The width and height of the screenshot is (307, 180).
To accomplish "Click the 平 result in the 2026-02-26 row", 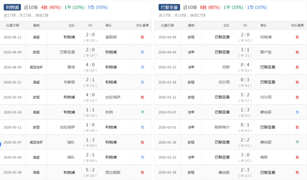I will point(298,142).
